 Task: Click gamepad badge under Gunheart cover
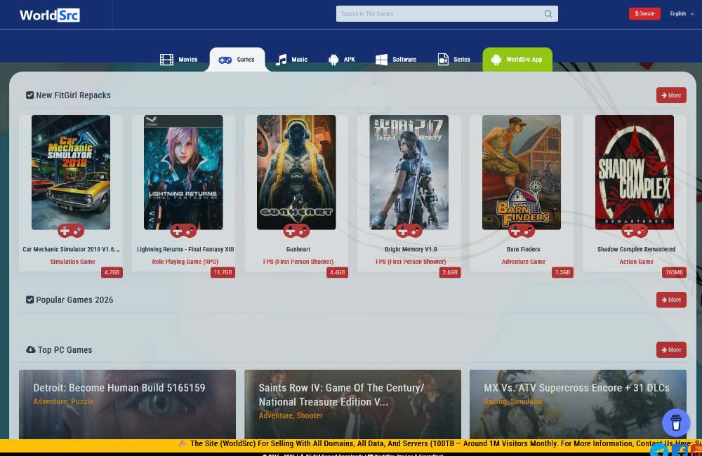tap(296, 231)
